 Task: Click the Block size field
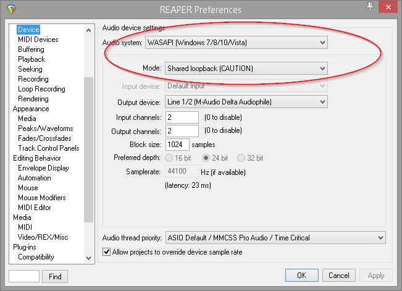pyautogui.click(x=177, y=145)
